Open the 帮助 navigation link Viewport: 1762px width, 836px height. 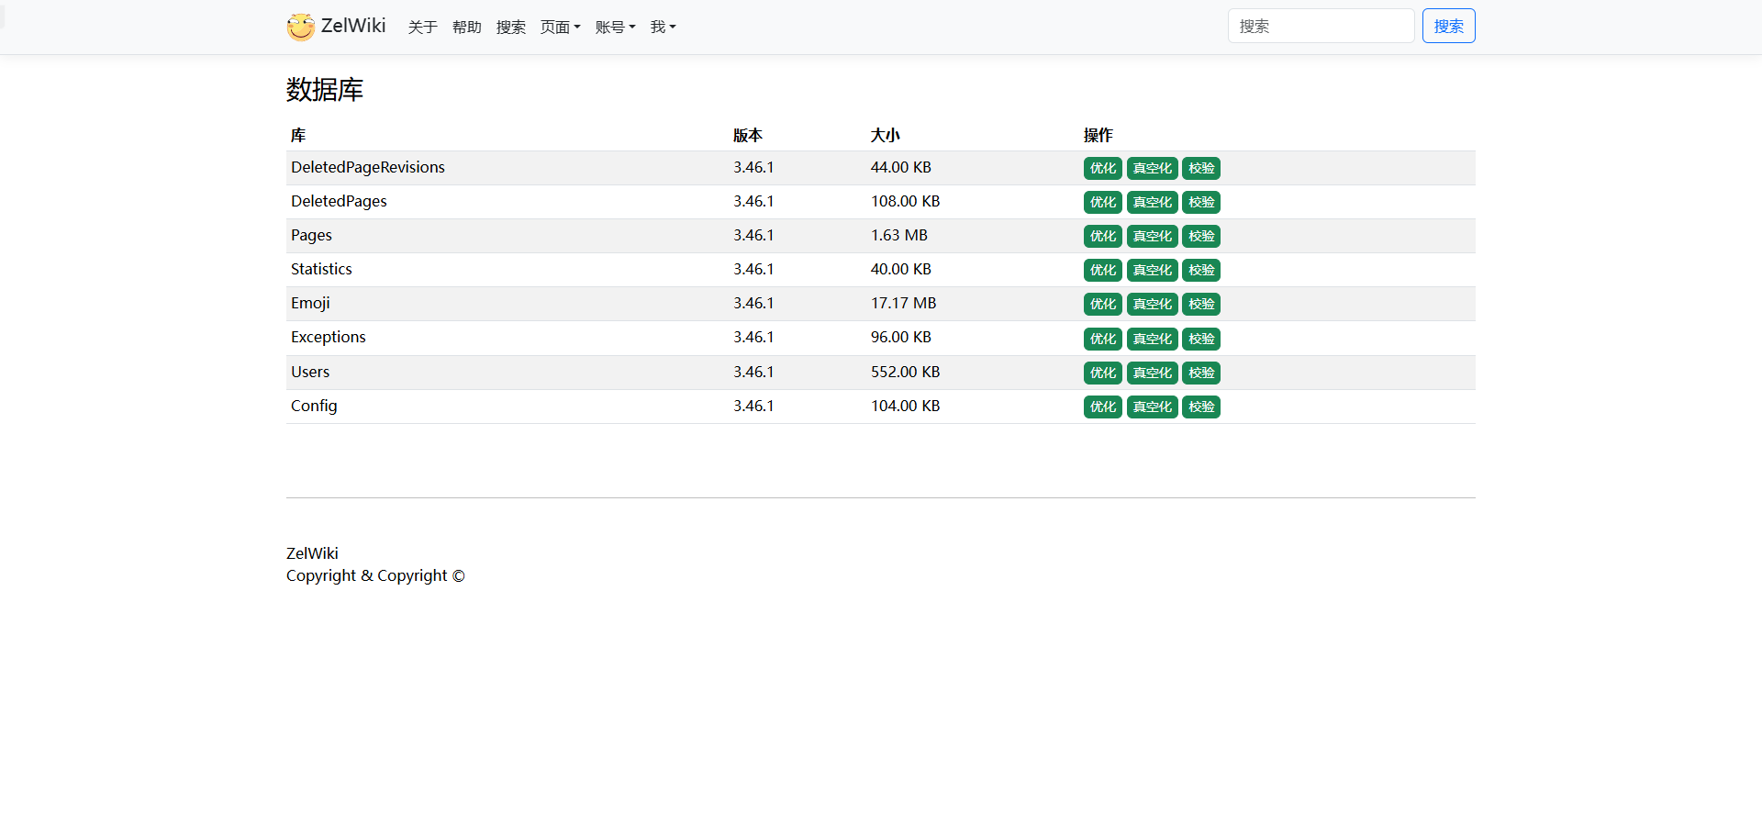tap(466, 28)
